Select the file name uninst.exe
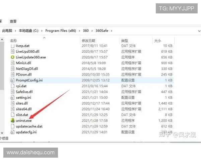The image size is (201, 161). (24, 120)
